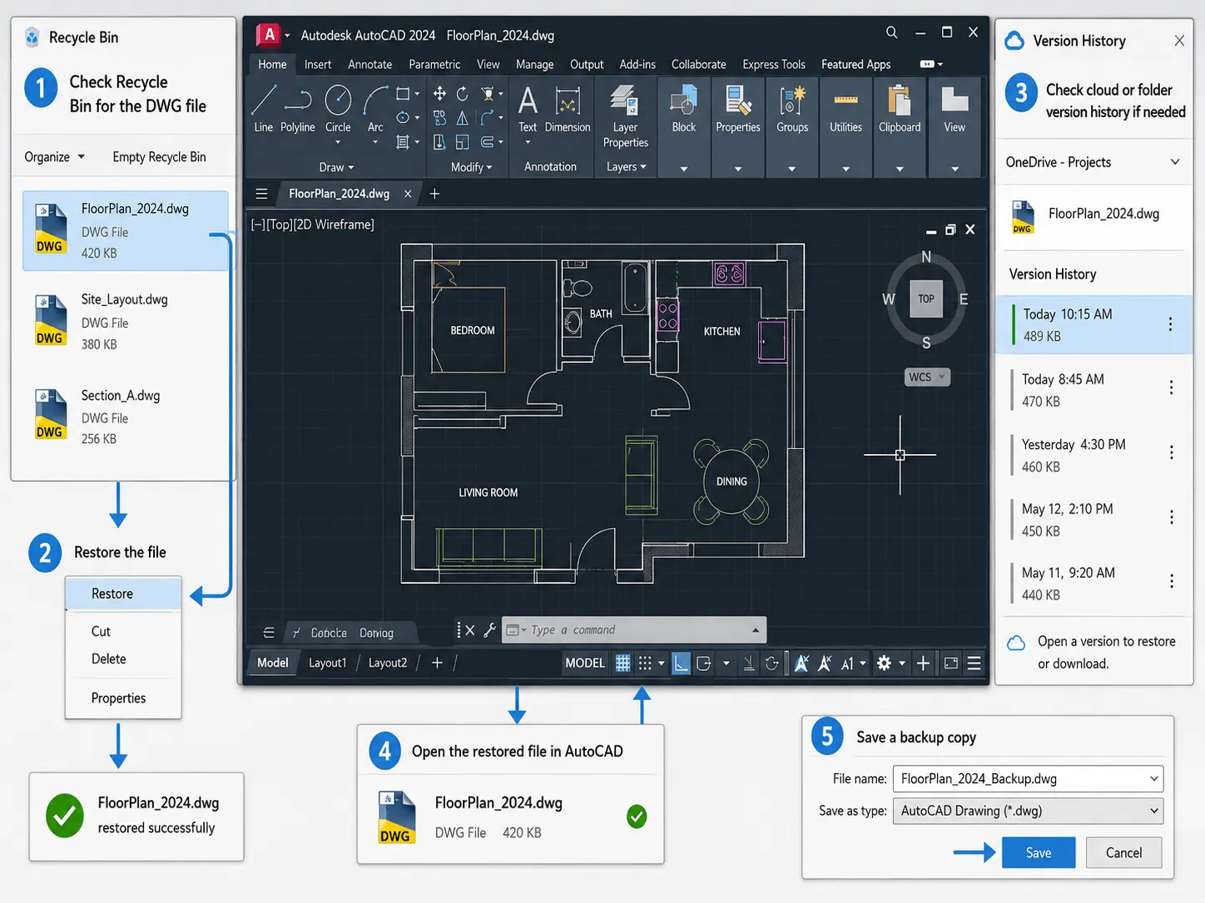Open the WCS coordinate system dropdown

[x=927, y=377]
